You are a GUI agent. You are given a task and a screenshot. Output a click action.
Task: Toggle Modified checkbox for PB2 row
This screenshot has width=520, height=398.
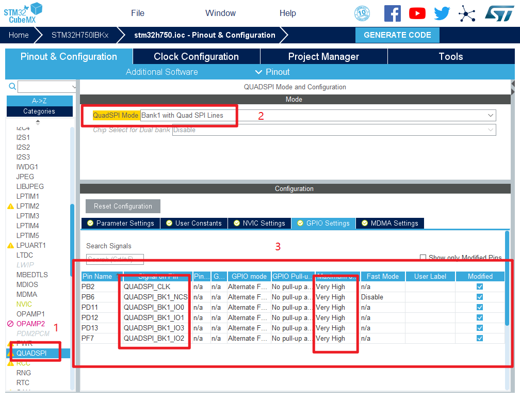coord(480,286)
